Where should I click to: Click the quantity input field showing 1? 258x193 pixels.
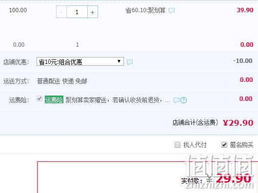pyautogui.click(x=77, y=12)
